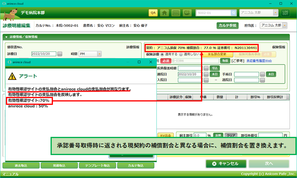Open the menu icon in header

(x=176, y=13)
